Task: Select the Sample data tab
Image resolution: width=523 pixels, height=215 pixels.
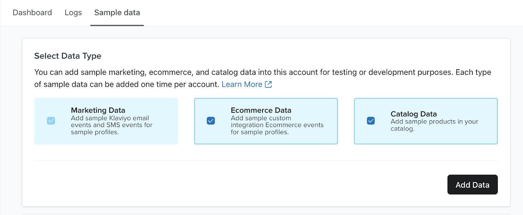Action: pos(117,12)
